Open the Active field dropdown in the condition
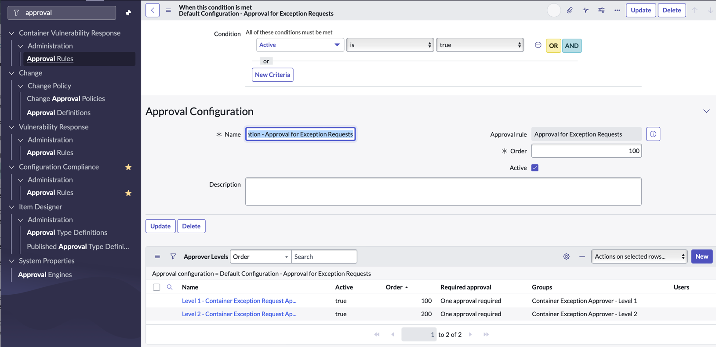716x347 pixels. click(299, 45)
